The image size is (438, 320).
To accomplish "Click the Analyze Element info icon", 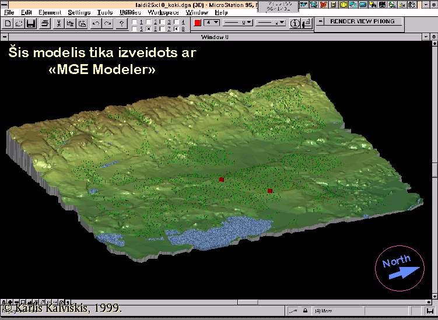I will 295,23.
